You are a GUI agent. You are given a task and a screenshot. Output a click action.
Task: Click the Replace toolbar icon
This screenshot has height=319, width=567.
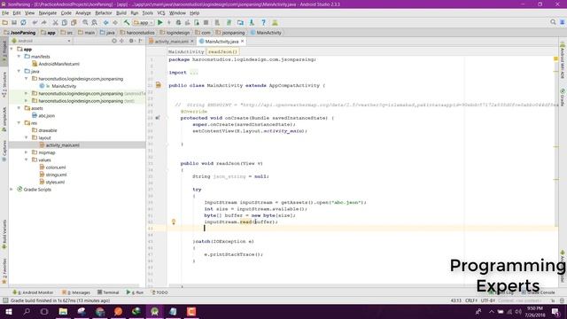click(95, 22)
